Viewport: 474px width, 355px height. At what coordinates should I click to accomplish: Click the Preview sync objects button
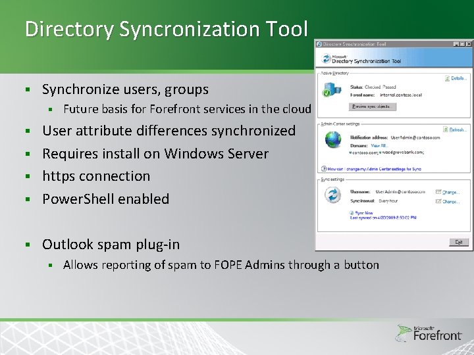[373, 106]
